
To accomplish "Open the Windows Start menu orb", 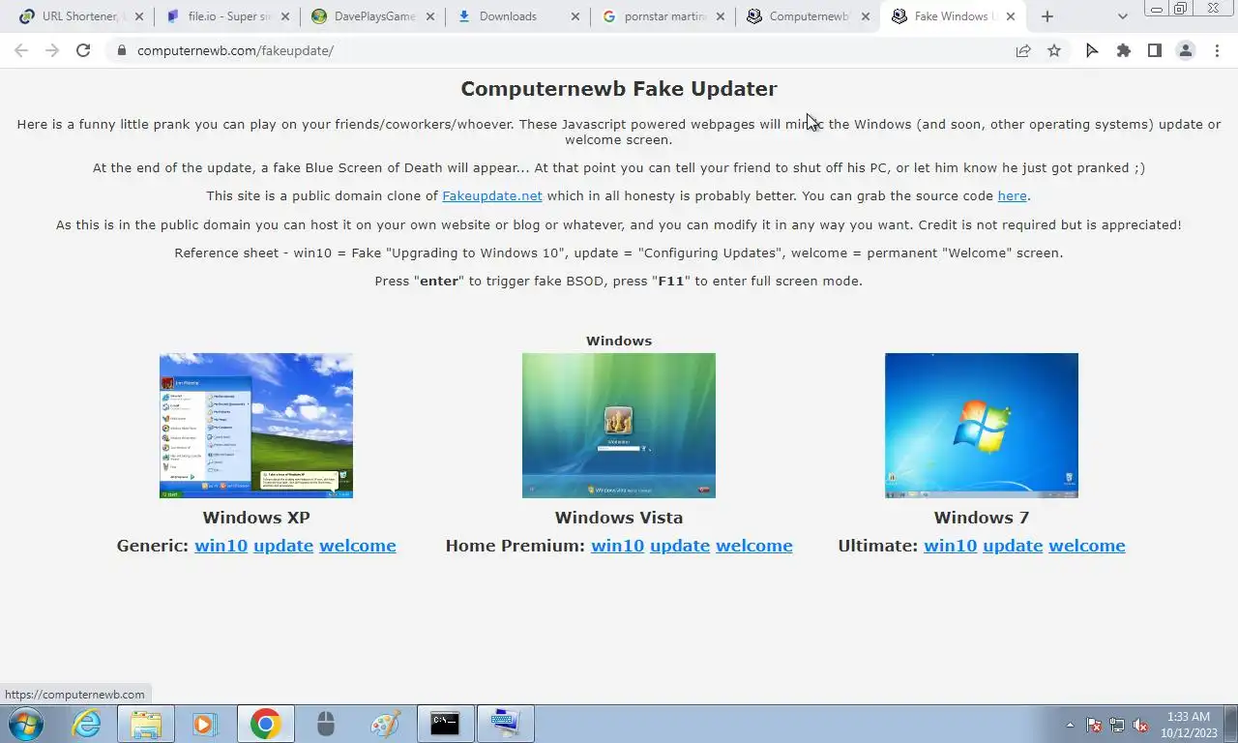I will point(25,724).
